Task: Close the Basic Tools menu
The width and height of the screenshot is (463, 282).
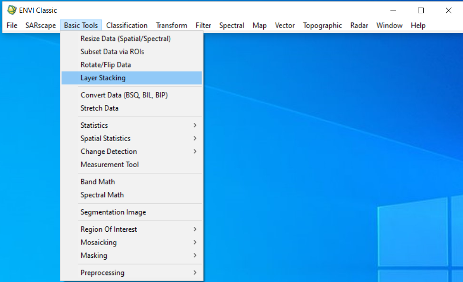Action: [x=81, y=26]
